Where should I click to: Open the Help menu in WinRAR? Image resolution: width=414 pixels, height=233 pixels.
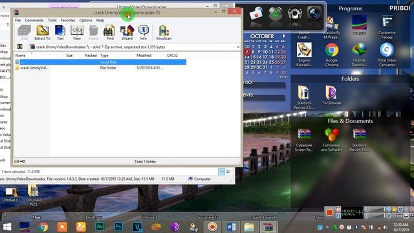click(100, 20)
